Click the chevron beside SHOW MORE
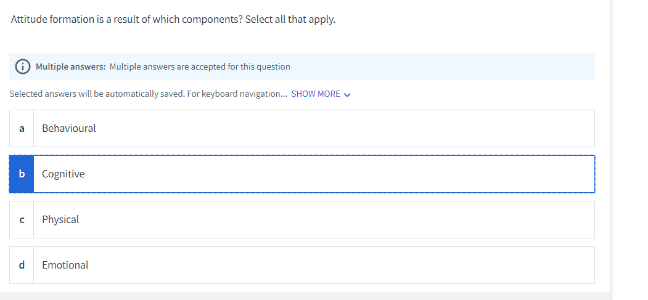Viewport: 648px width, 300px height. click(x=348, y=95)
